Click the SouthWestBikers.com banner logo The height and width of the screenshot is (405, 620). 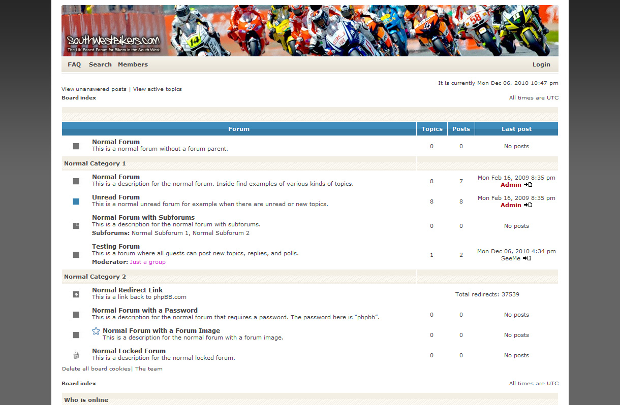pos(113,41)
